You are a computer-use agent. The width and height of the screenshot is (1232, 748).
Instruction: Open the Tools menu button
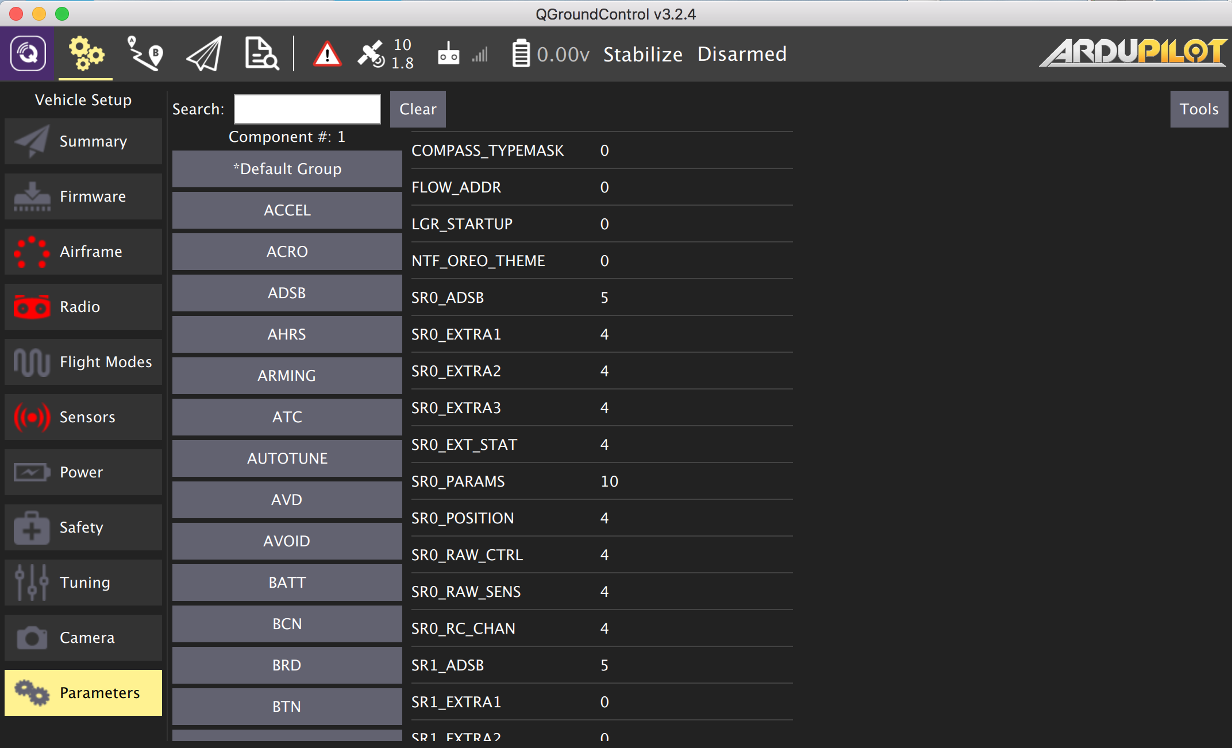[1199, 109]
